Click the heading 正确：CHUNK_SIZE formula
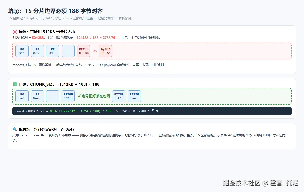The image size is (304, 192). point(59,84)
